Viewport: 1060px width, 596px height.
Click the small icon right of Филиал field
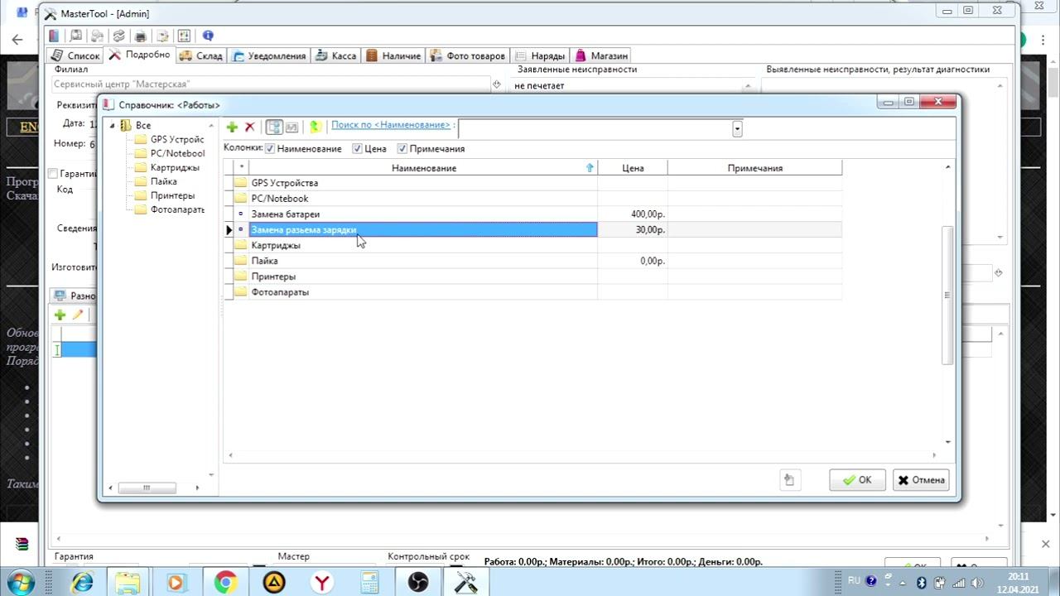coord(497,84)
